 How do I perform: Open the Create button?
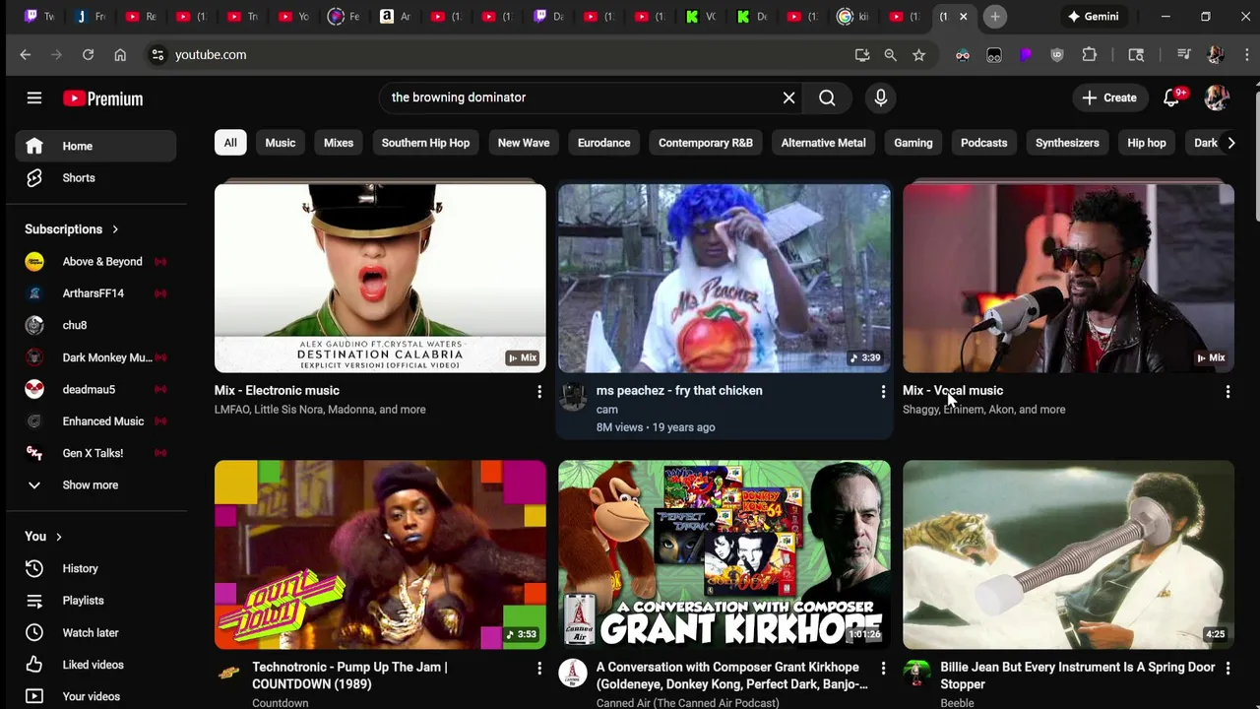coord(1109,97)
